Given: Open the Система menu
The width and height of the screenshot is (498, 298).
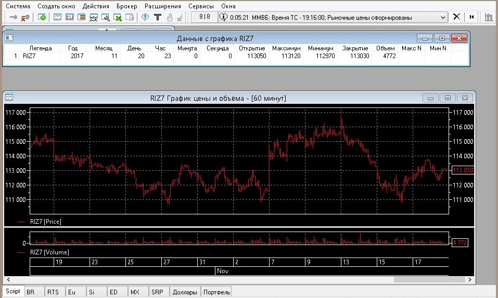Looking at the screenshot, I should [18, 6].
